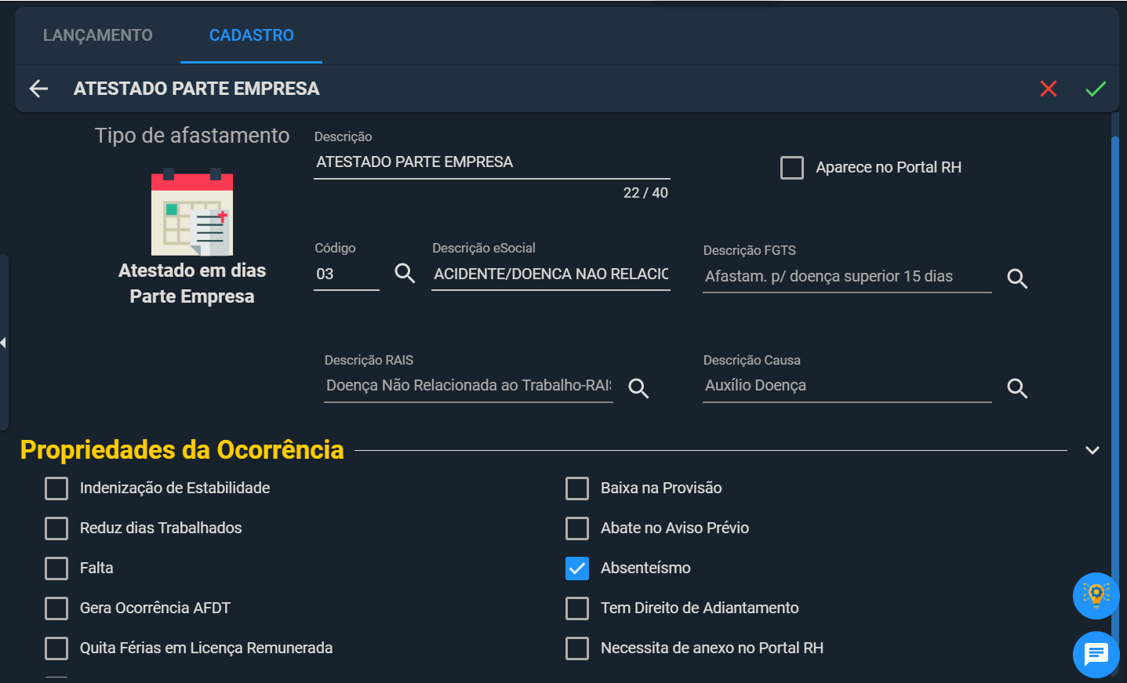
Task: Check Necessita de anexo no Portal RH
Action: [x=577, y=648]
